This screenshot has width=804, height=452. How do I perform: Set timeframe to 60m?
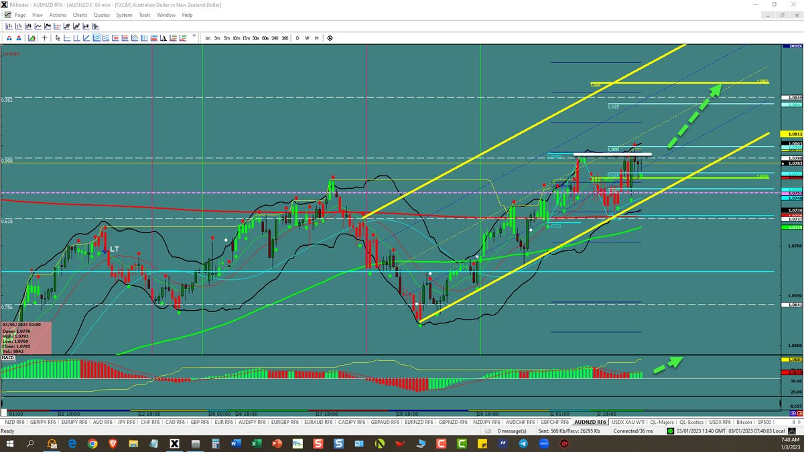(265, 38)
